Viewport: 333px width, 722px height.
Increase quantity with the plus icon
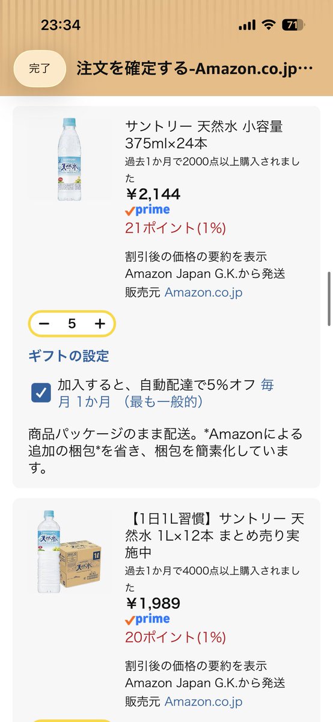[100, 324]
